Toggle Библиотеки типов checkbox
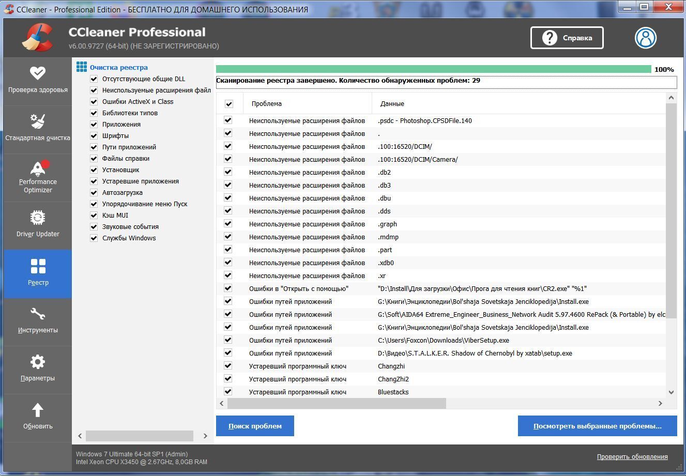This screenshot has height=476, width=686. click(94, 113)
